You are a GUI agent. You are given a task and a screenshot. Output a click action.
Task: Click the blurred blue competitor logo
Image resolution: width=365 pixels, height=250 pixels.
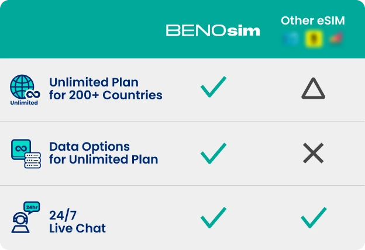[x=289, y=39]
